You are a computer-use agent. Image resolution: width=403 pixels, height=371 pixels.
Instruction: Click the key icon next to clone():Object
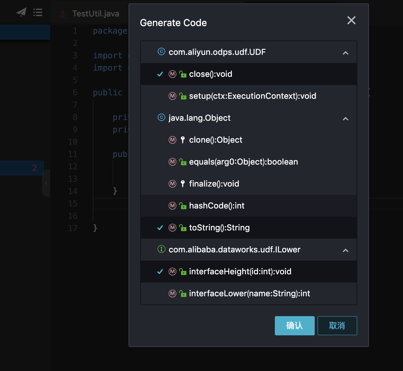coord(183,140)
